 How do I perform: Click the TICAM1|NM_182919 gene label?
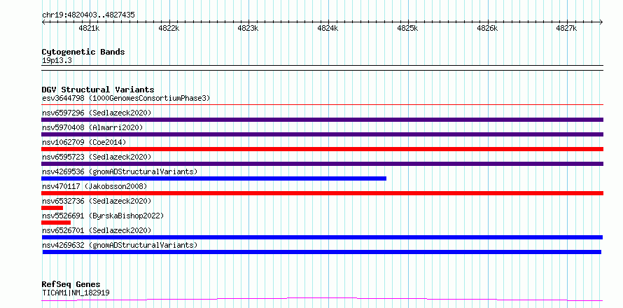click(76, 293)
